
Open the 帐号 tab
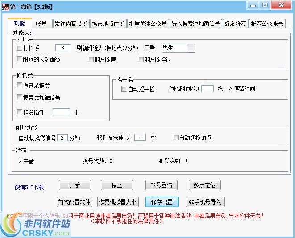(x=42, y=24)
